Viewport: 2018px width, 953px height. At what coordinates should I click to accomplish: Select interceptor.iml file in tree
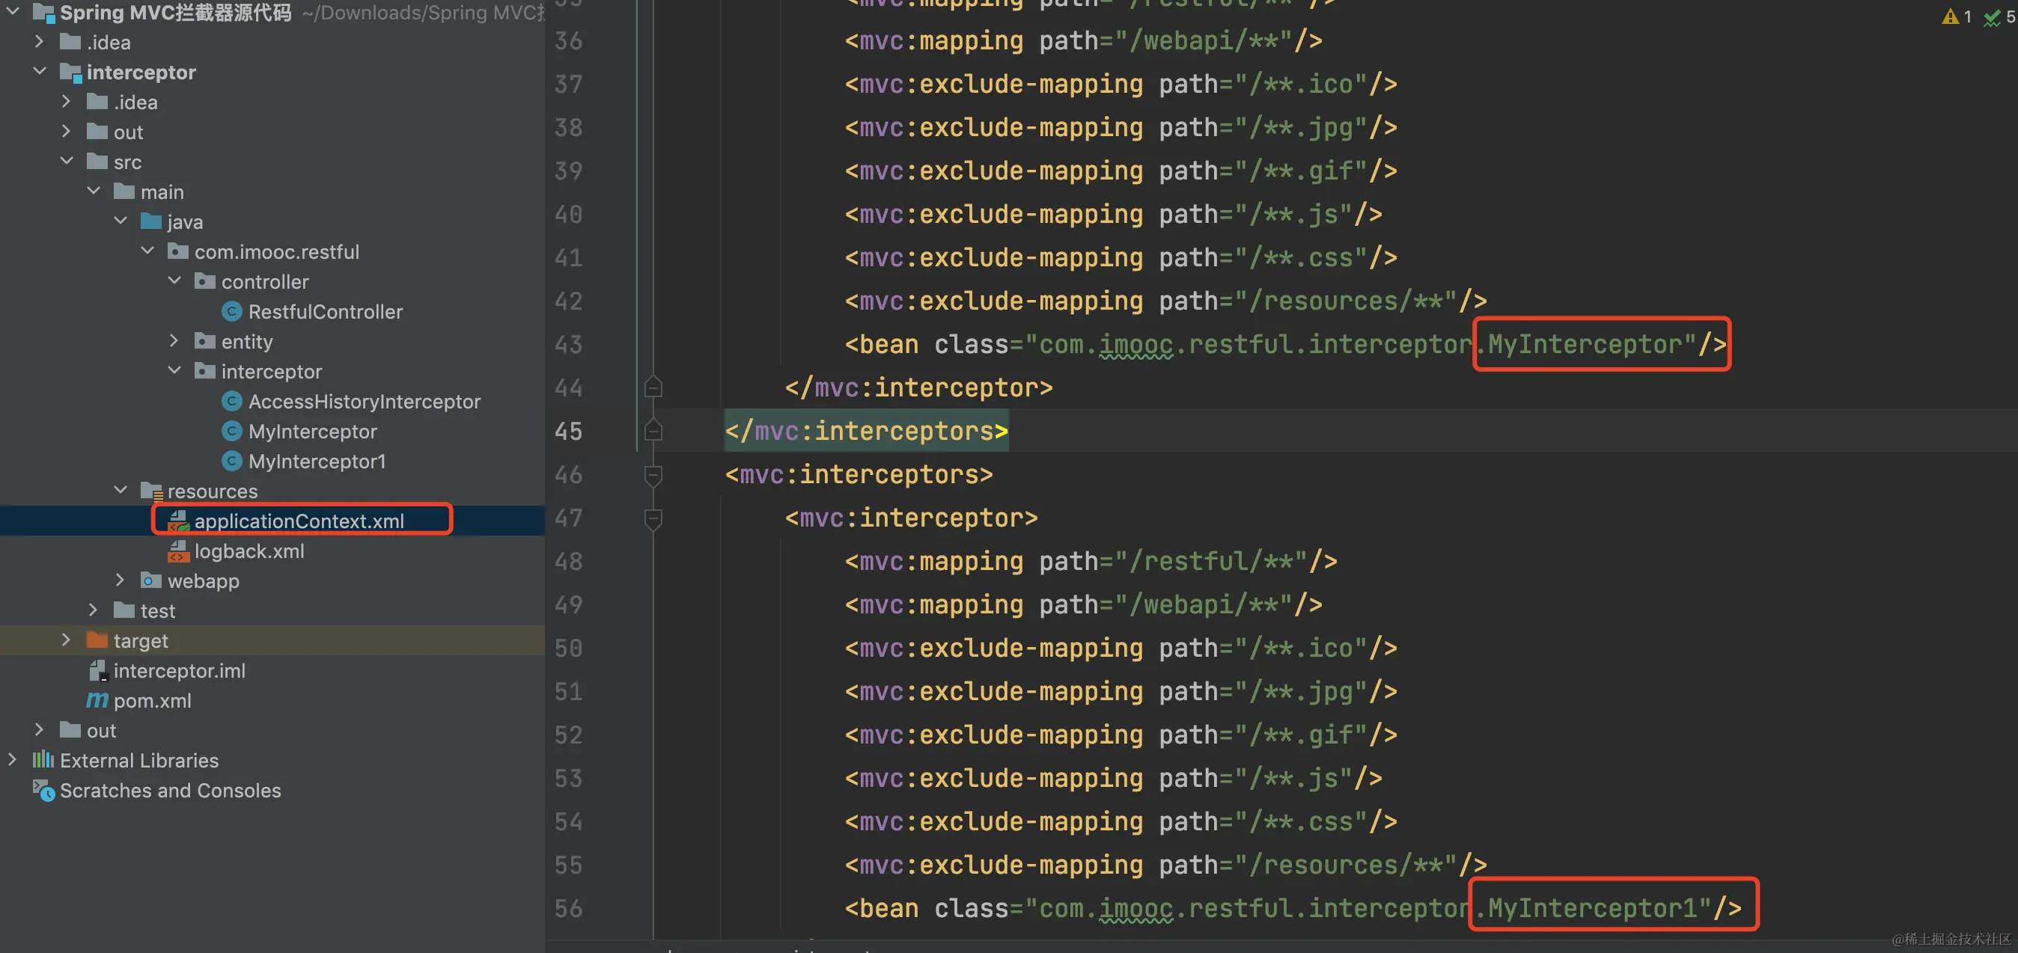point(179,670)
